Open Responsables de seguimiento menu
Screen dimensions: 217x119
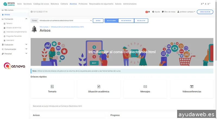click(101, 4)
